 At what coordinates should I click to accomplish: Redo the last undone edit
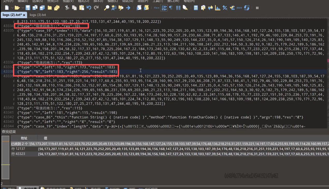[96, 8]
